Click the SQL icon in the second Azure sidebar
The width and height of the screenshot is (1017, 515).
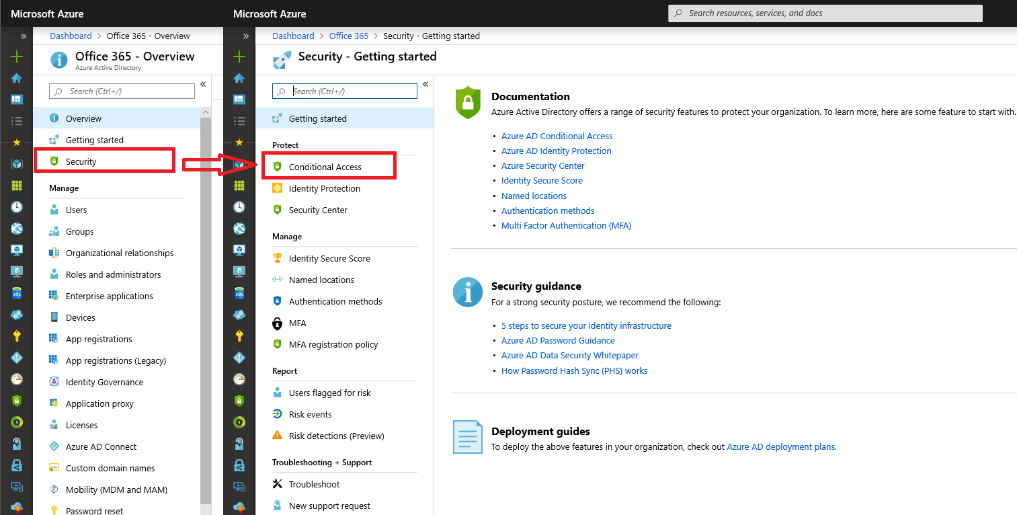pyautogui.click(x=239, y=293)
